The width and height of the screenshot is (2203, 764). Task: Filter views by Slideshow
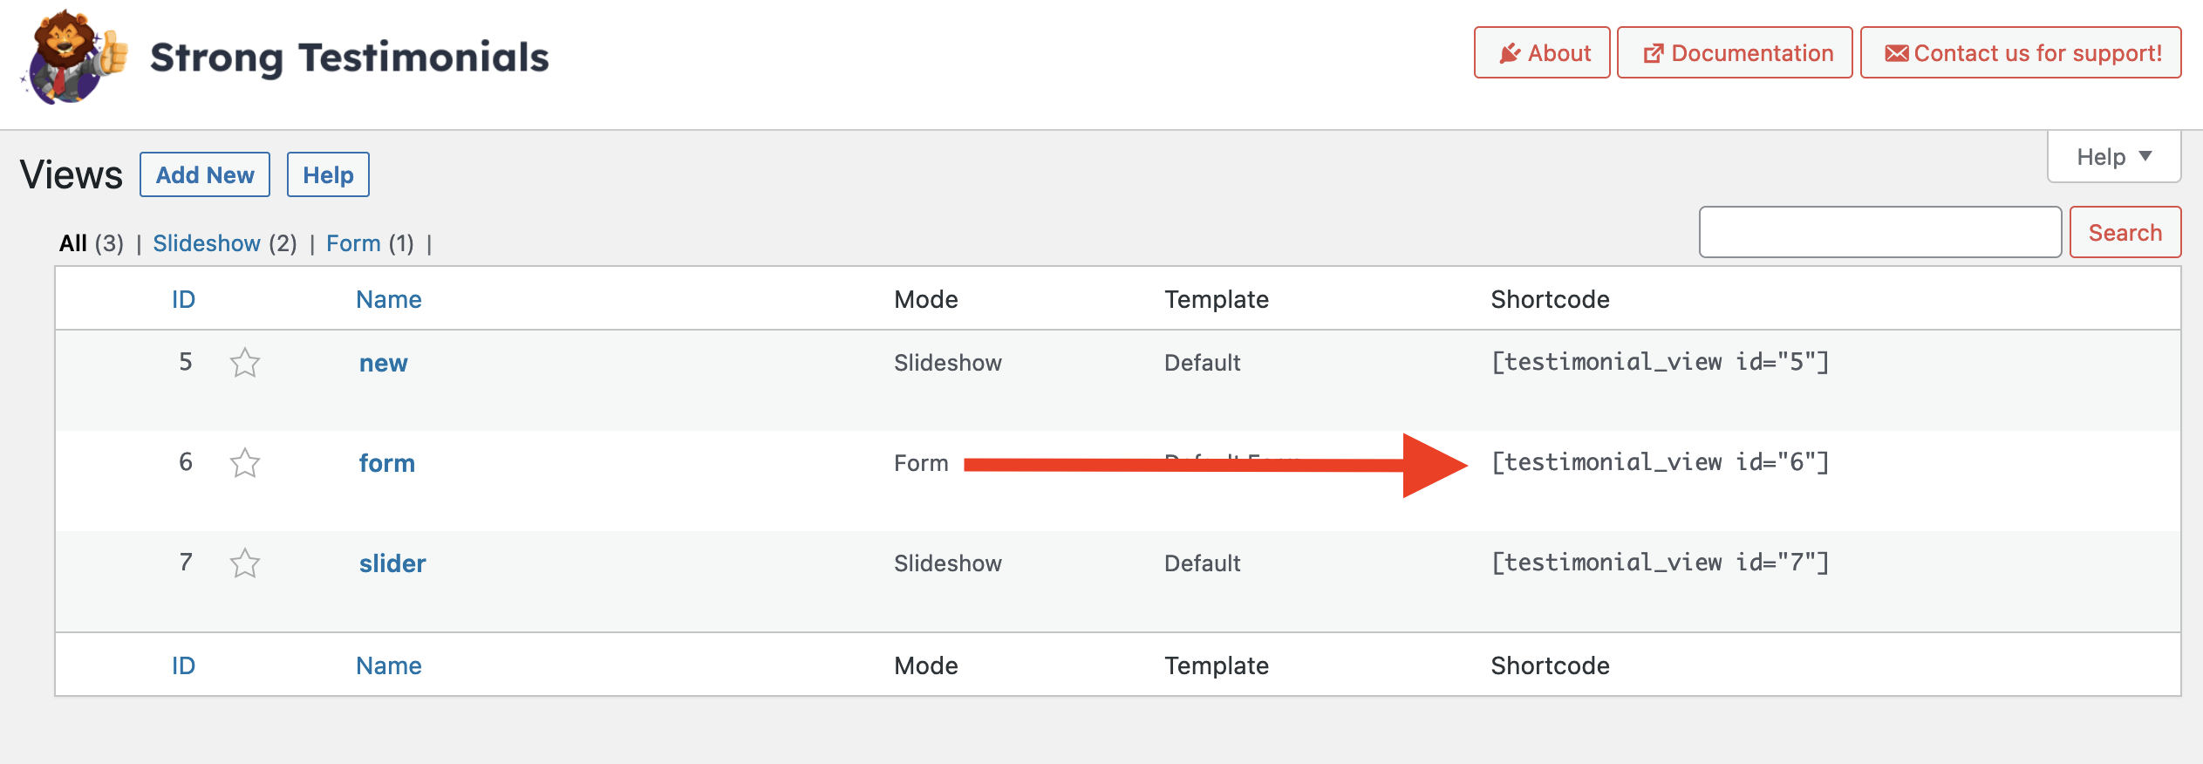[207, 243]
